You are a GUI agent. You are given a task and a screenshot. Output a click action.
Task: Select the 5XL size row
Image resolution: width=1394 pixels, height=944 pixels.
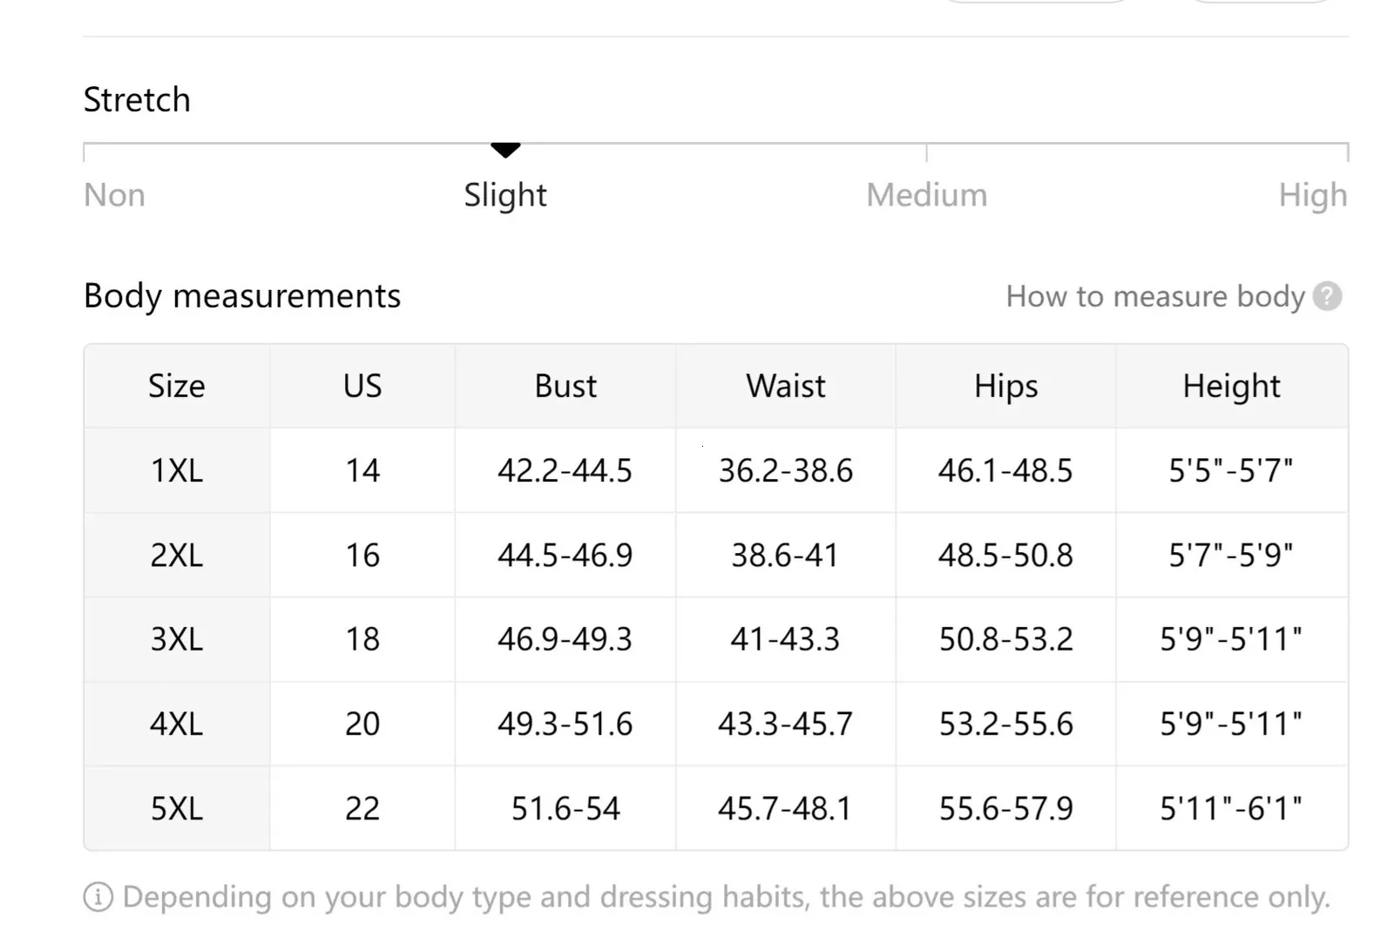pos(716,808)
